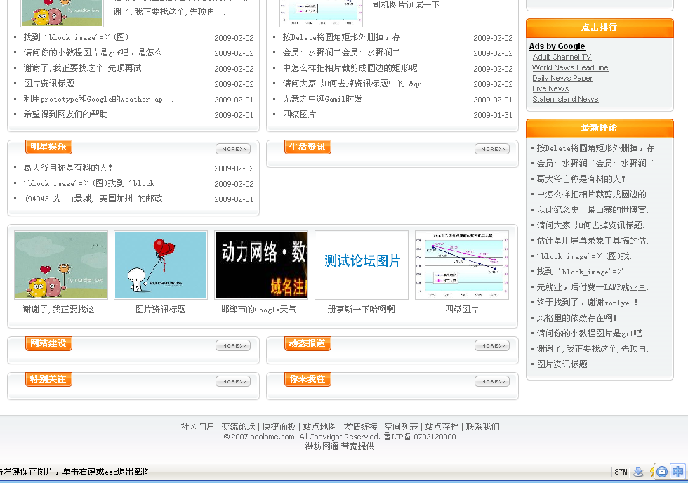Screen dimensions: 688x483
Task: Open the cartoon monsters thumbnail image
Action: (x=61, y=265)
